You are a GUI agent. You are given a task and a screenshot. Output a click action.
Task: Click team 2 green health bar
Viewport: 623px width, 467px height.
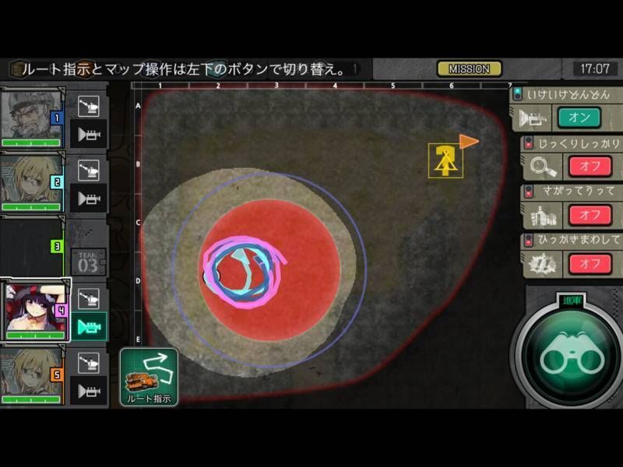(31, 207)
